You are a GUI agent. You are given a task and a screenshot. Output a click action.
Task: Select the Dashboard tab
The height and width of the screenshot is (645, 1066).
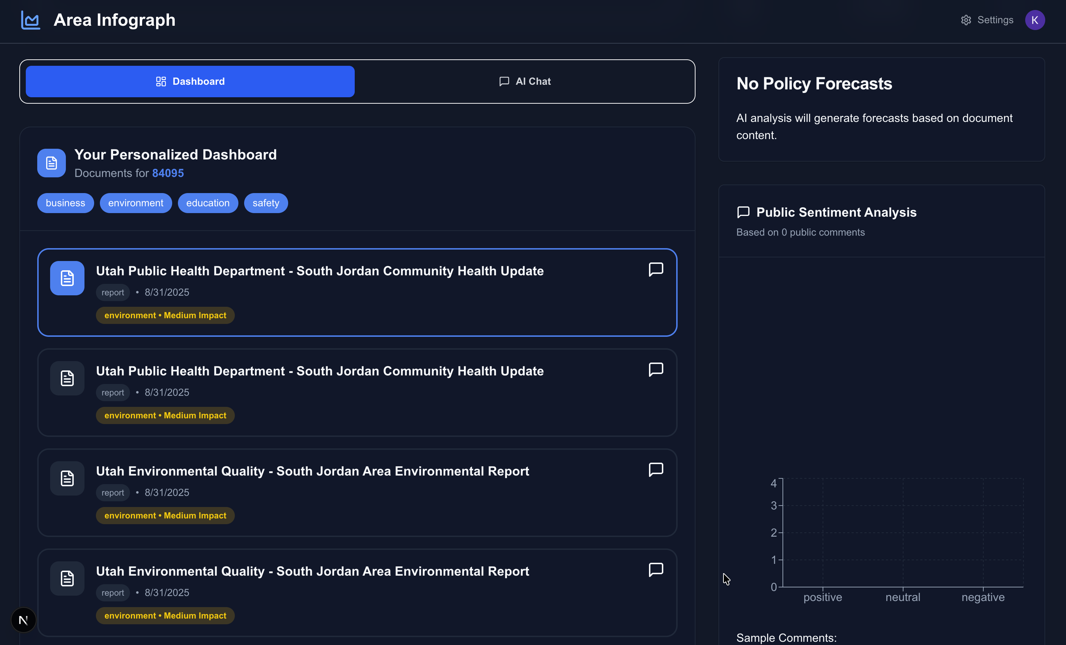pyautogui.click(x=190, y=81)
